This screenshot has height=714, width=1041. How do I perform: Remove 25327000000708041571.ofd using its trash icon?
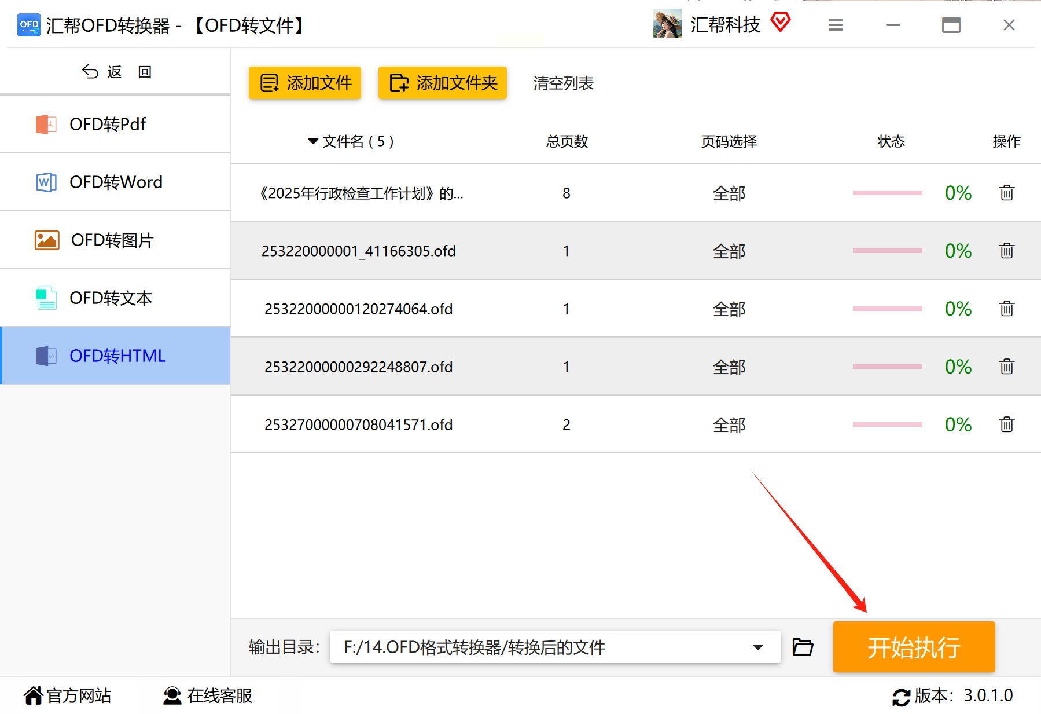tap(1006, 424)
